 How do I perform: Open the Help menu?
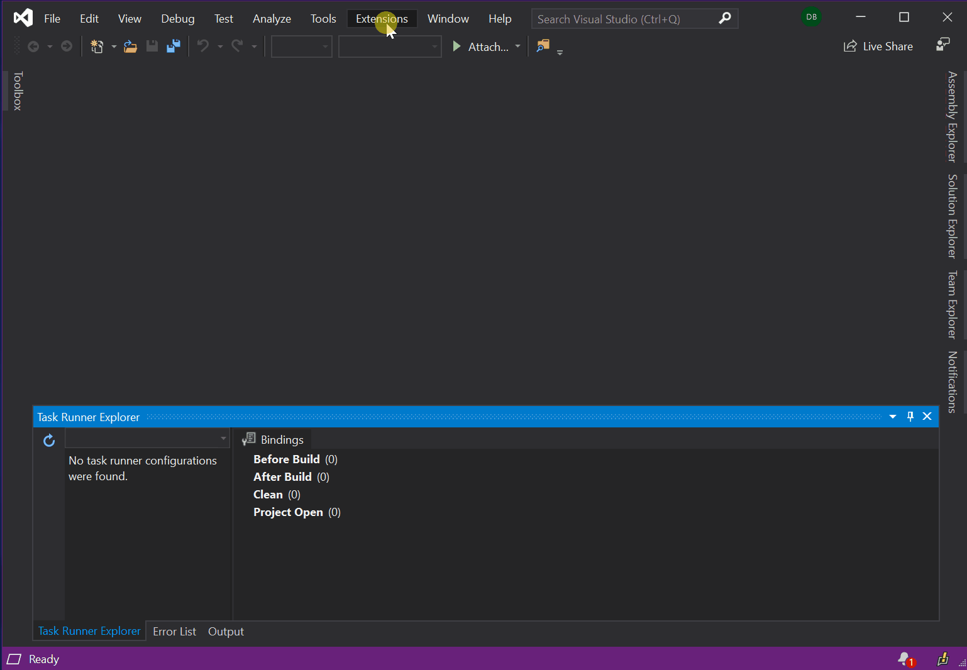click(x=500, y=19)
